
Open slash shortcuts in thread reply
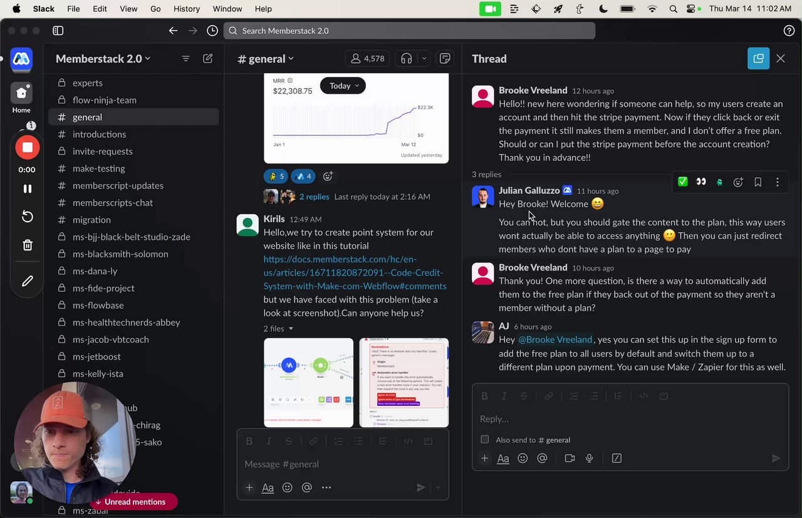tap(617, 458)
